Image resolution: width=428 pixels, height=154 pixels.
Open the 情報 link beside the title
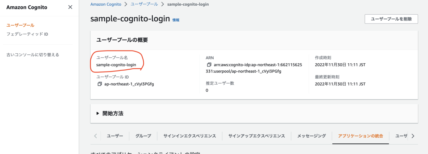pos(176,20)
